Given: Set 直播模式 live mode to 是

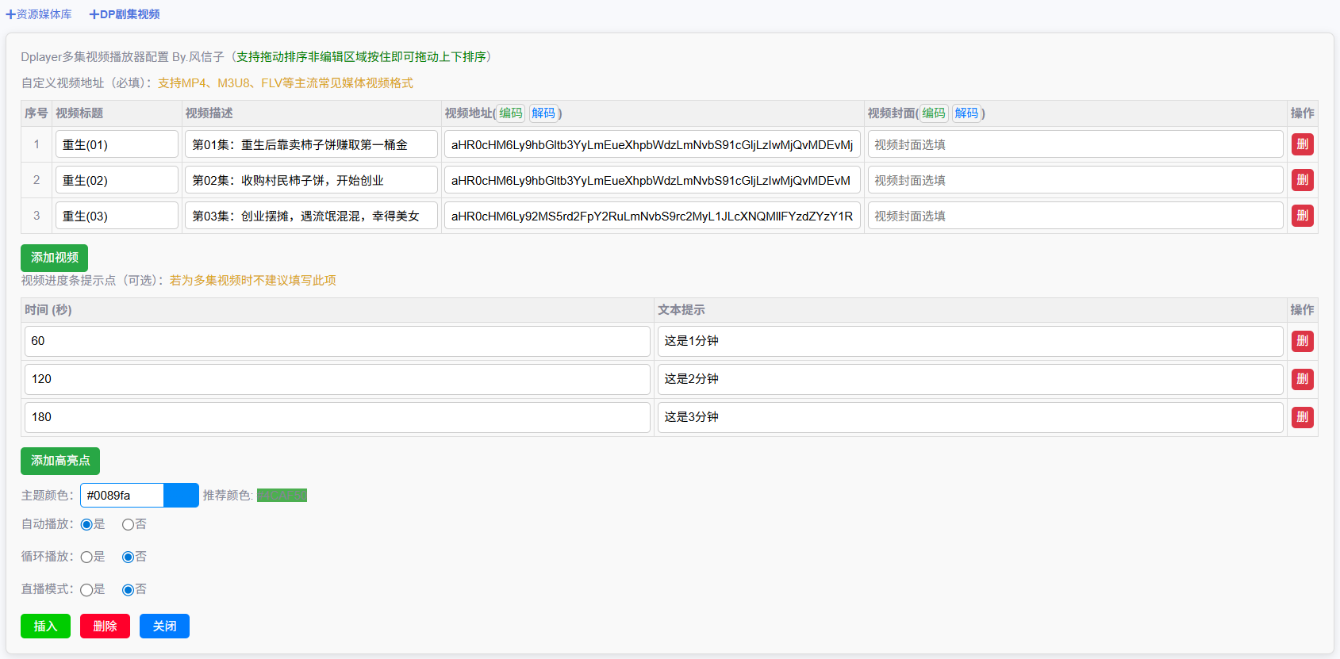Looking at the screenshot, I should pos(86,589).
